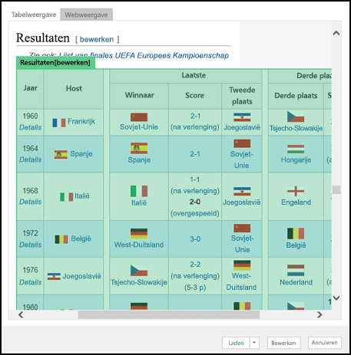This screenshot has height=355, width=351.
Task: Click the Sovjet-Unie winner link for 1960
Action: pos(139,127)
